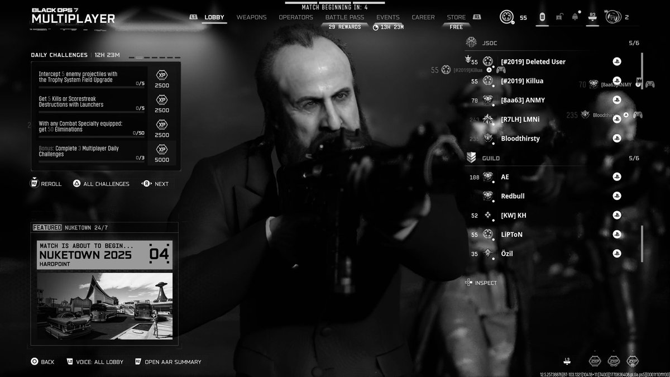This screenshot has height=377, width=670.
Task: Click the 'FREE' label under Store
Action: pyautogui.click(x=456, y=26)
